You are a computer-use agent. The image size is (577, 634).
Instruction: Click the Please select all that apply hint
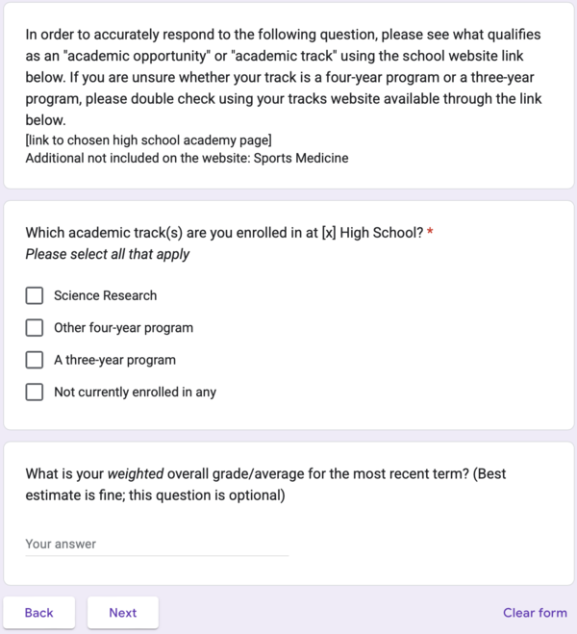tap(108, 254)
